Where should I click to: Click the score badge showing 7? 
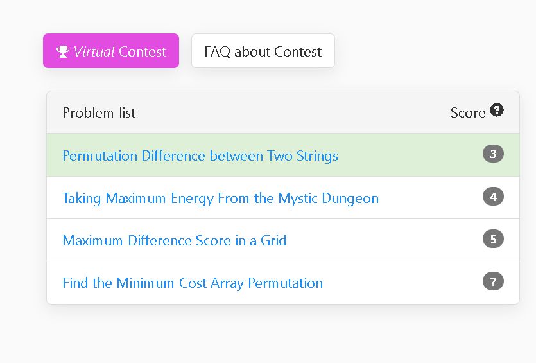tap(493, 281)
